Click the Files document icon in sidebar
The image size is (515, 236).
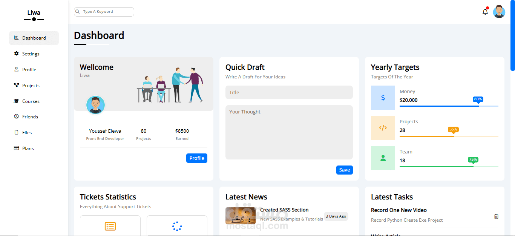(x=16, y=132)
